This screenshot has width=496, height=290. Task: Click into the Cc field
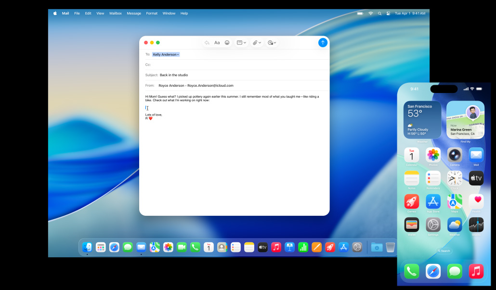coord(236,65)
